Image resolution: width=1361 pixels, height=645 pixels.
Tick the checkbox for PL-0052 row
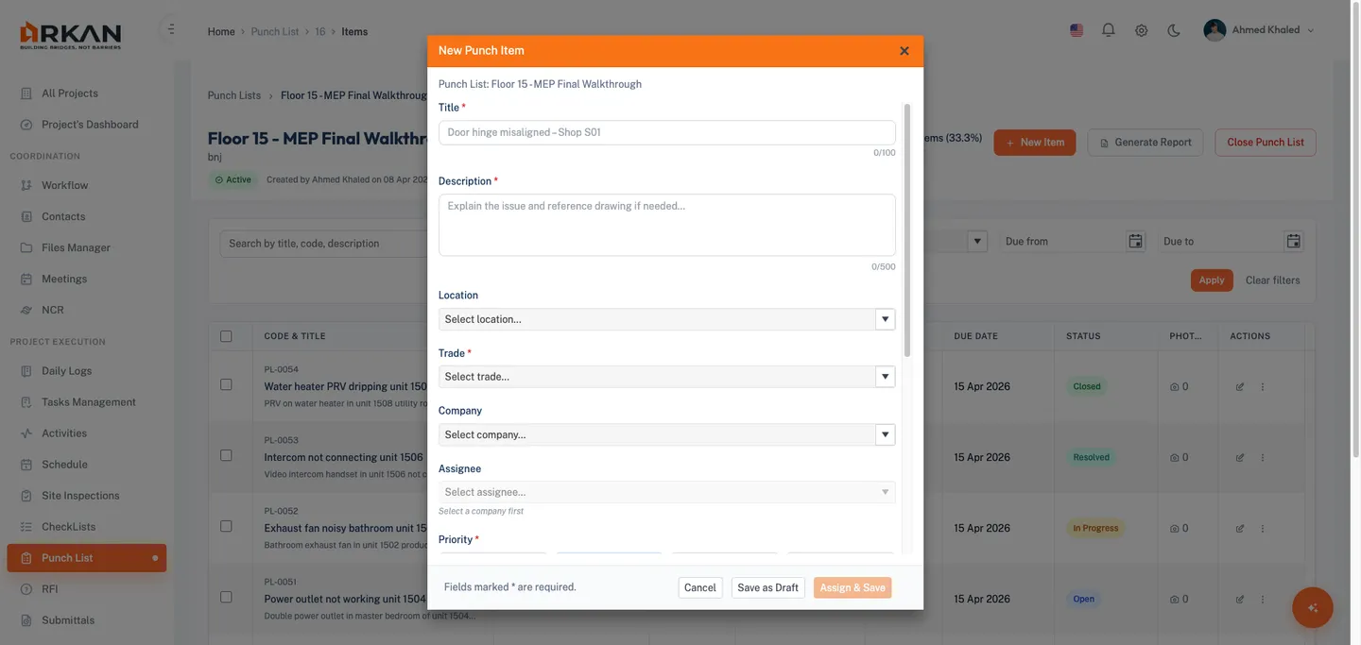pos(226,527)
